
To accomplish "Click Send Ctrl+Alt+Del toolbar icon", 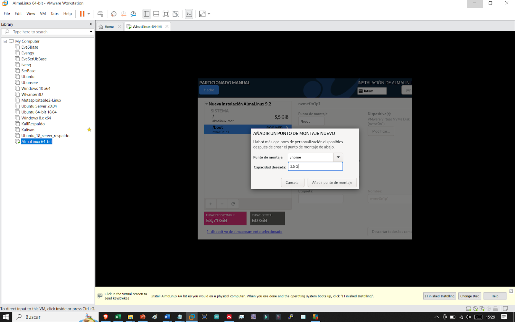I will [x=100, y=14].
